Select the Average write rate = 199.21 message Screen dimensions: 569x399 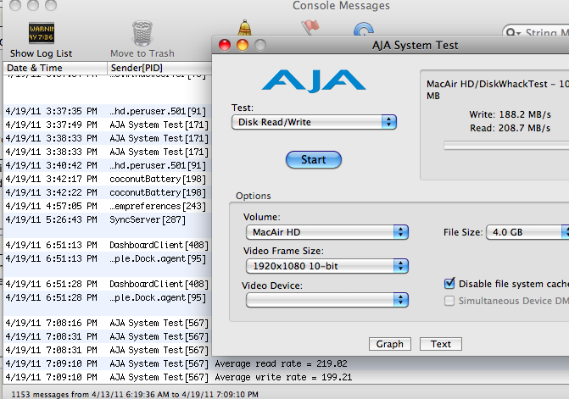[283, 377]
